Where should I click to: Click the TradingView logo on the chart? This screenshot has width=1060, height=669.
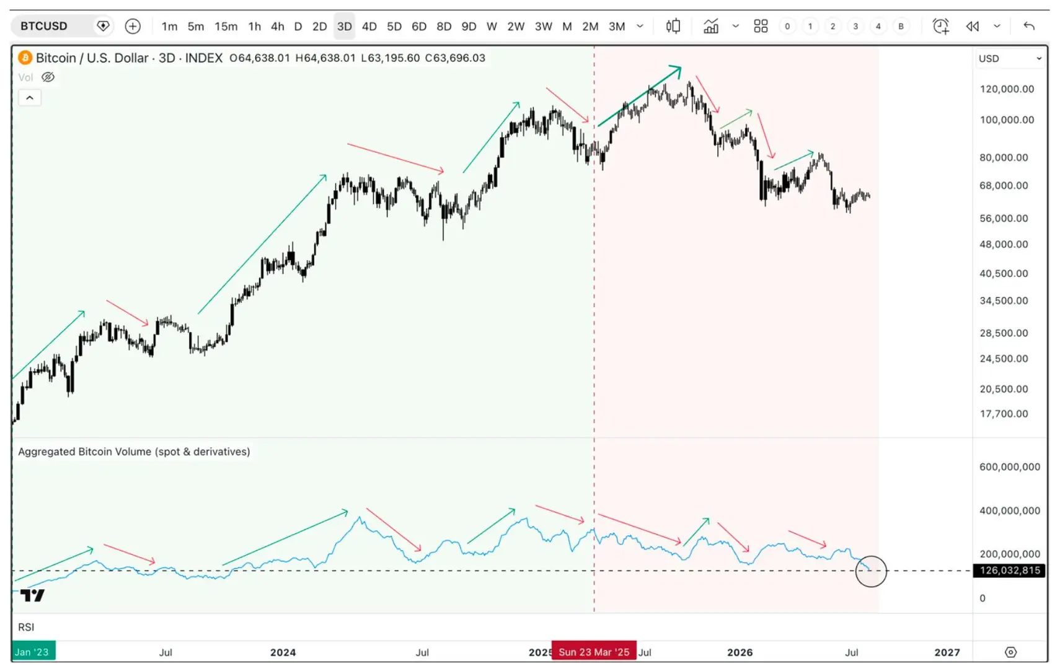tap(32, 595)
